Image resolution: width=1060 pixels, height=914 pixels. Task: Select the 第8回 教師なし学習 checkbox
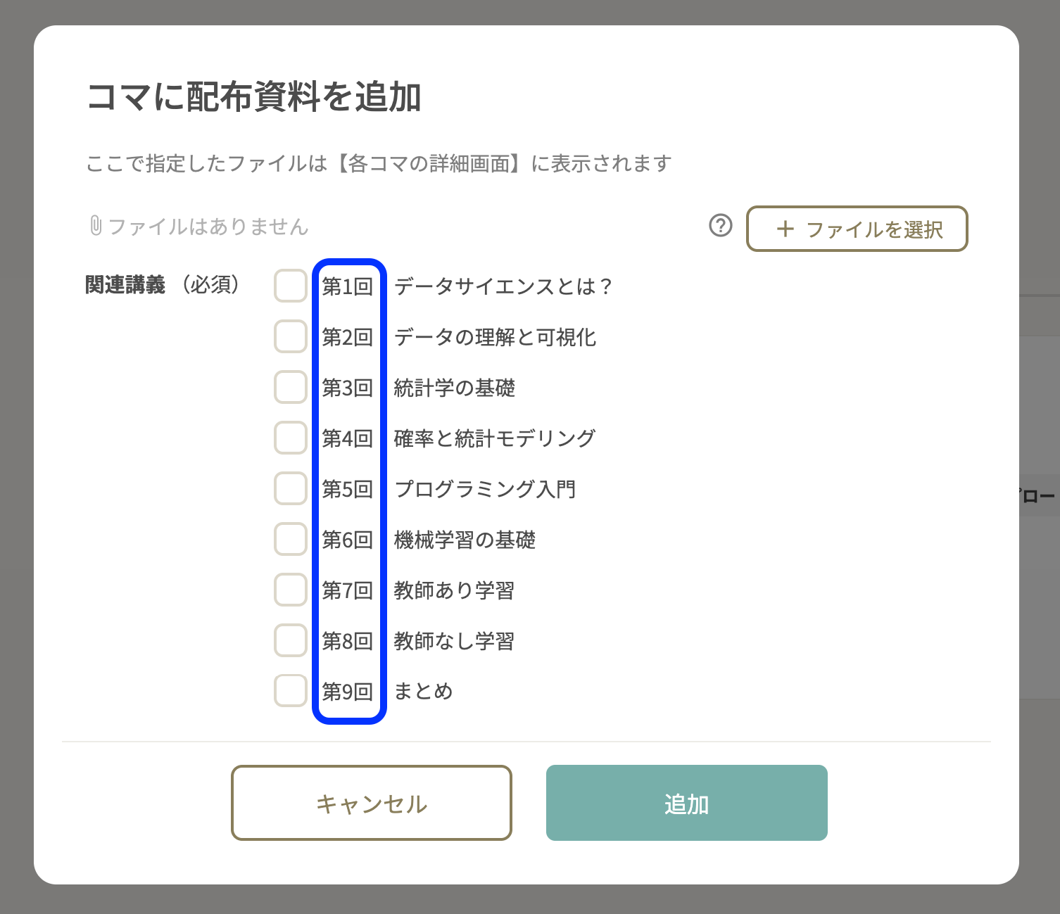[x=291, y=640]
